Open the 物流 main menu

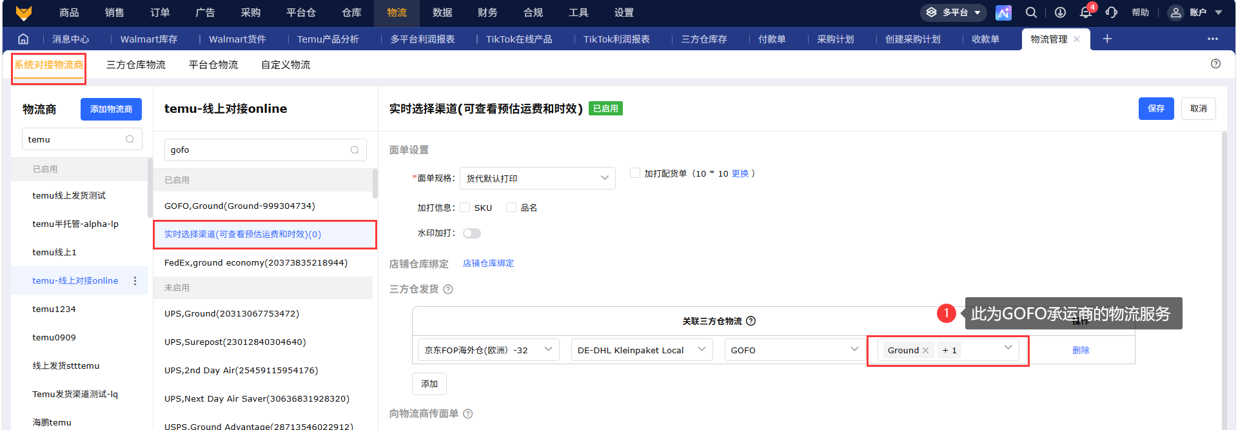coord(397,13)
